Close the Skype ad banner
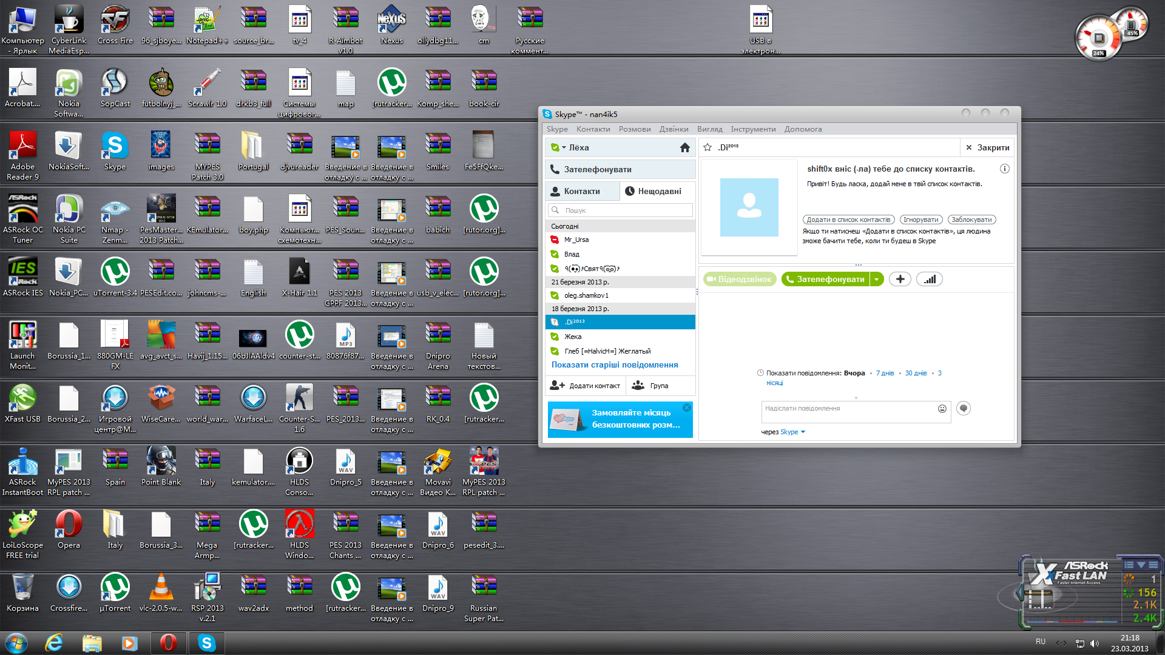The width and height of the screenshot is (1165, 655). [686, 408]
